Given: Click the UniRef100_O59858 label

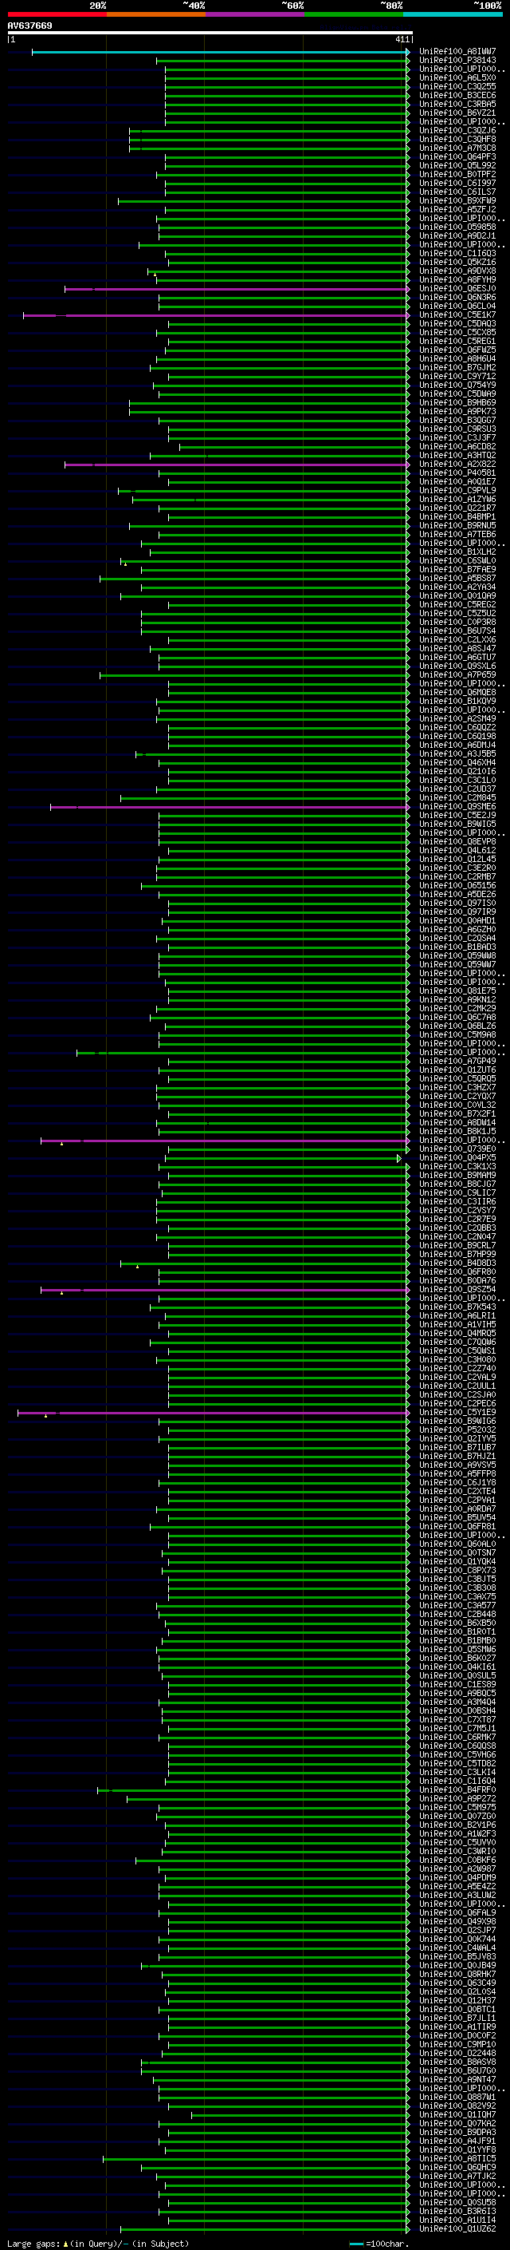Looking at the screenshot, I should [457, 227].
